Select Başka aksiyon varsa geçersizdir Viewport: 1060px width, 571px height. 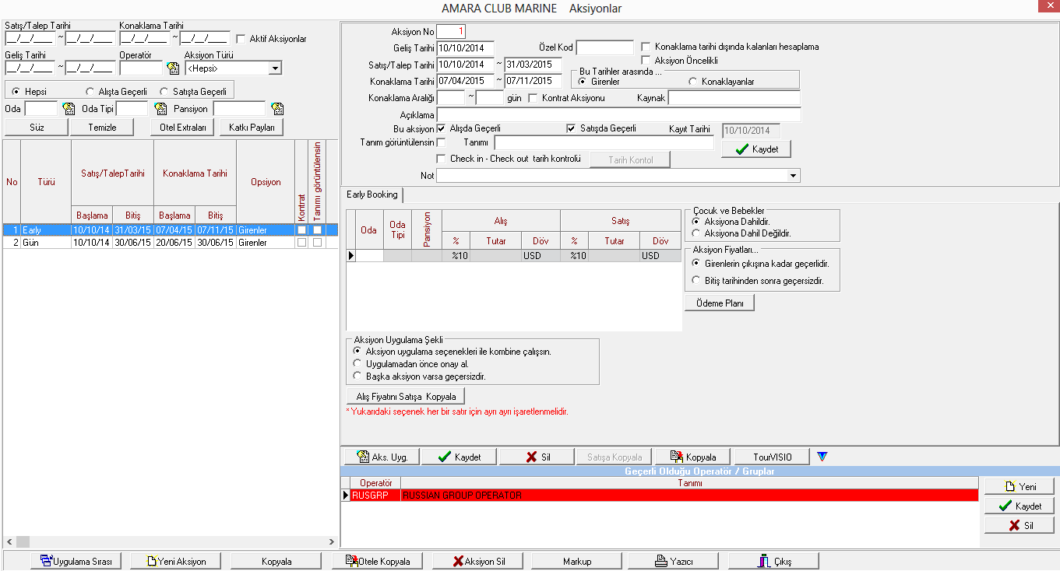click(358, 377)
